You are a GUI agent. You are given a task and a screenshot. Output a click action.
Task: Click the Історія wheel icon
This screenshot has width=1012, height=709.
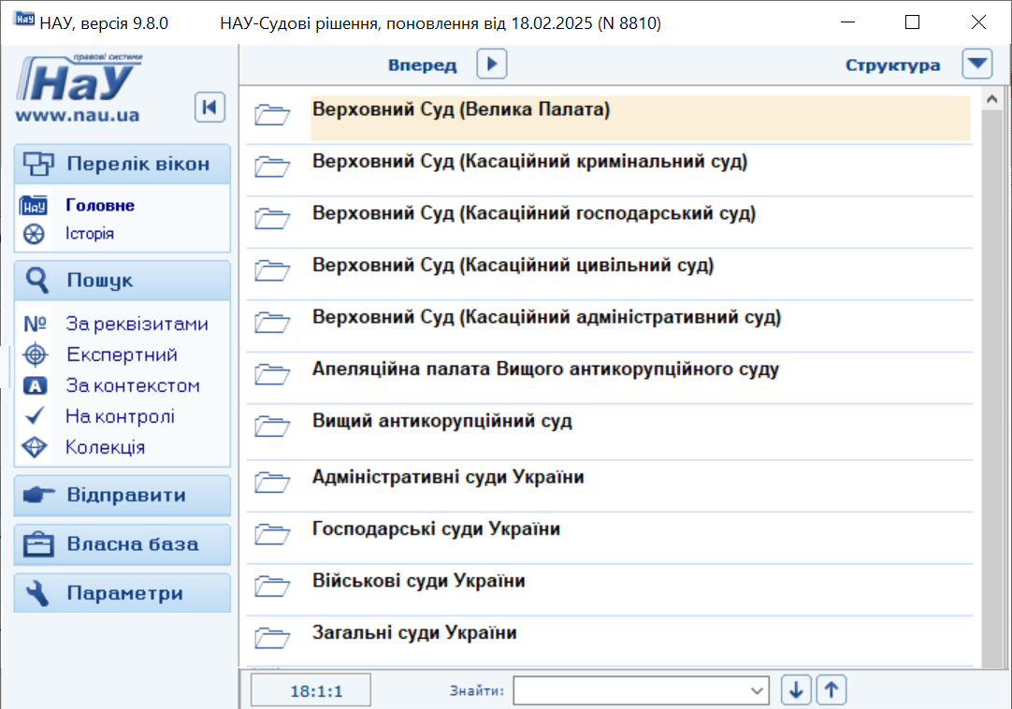[x=34, y=234]
